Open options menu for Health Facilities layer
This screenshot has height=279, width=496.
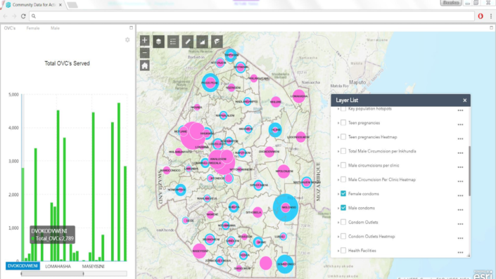pyautogui.click(x=460, y=252)
